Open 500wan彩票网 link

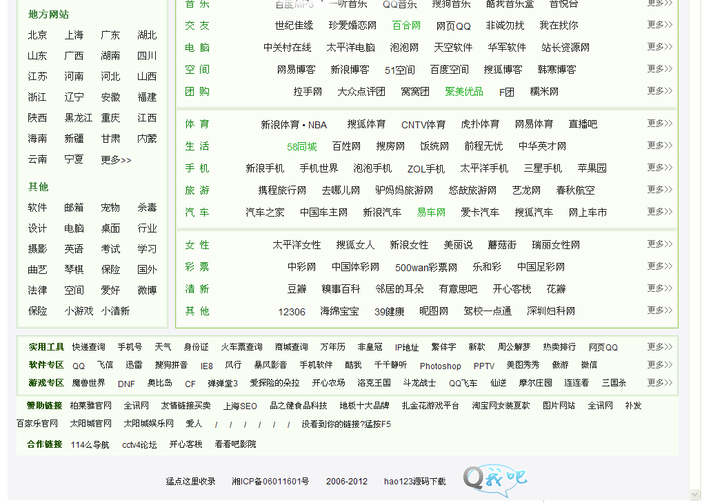click(425, 268)
